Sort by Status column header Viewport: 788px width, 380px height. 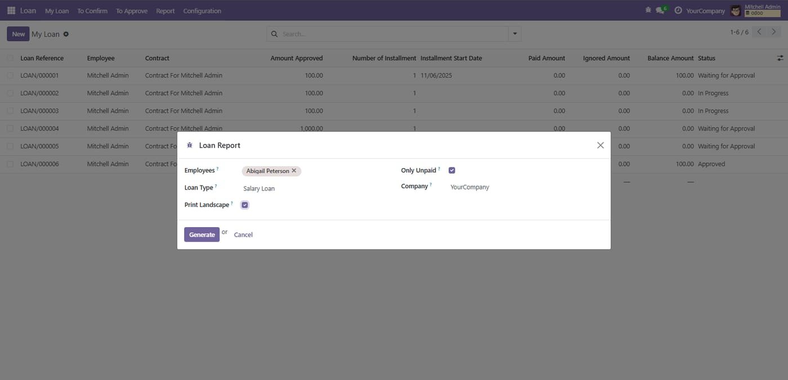coord(706,58)
